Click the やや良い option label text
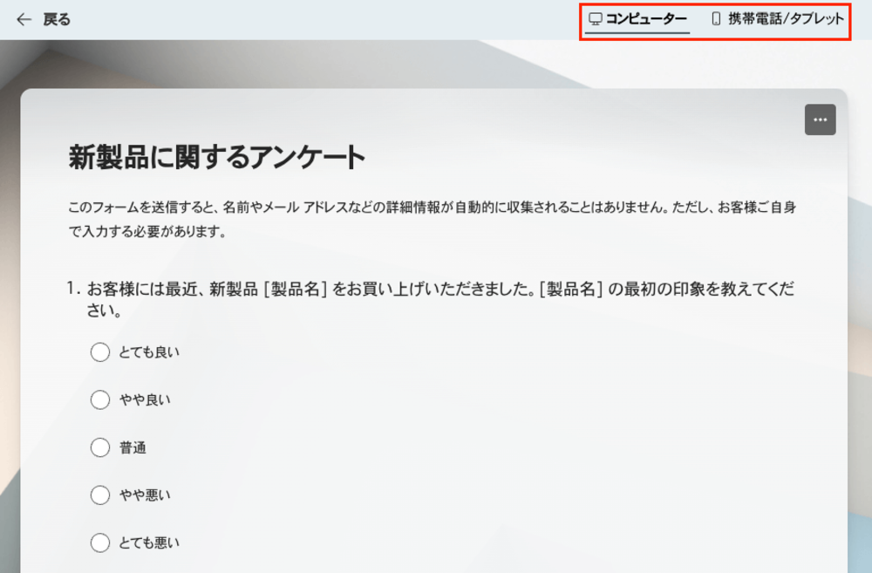This screenshot has width=872, height=573. click(x=145, y=400)
